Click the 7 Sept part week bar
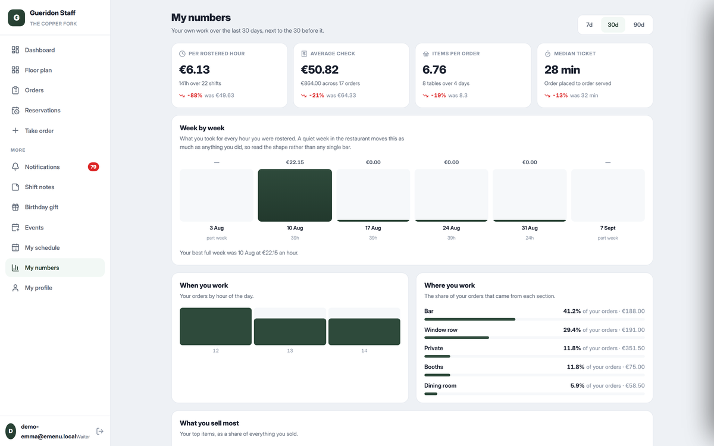Image resolution: width=714 pixels, height=446 pixels. 607,196
